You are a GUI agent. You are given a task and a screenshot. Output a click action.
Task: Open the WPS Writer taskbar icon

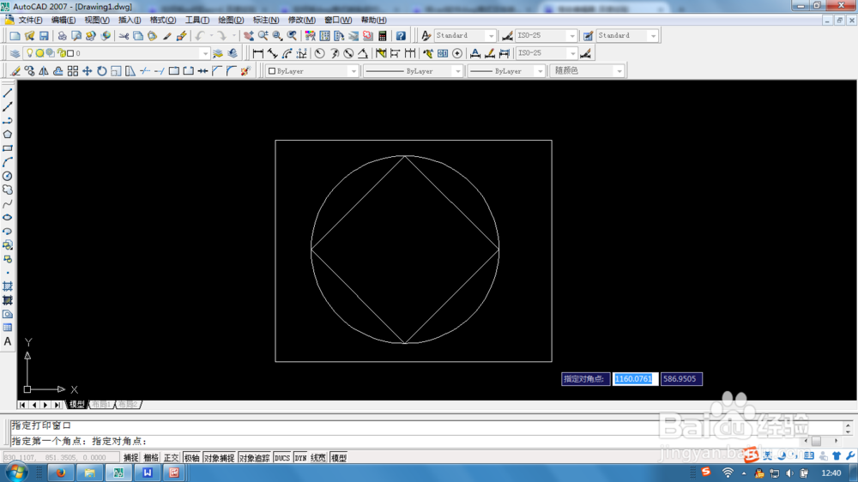pyautogui.click(x=148, y=473)
